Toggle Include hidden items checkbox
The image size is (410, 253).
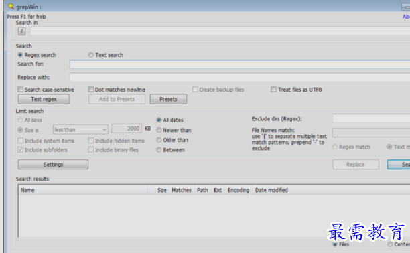[91, 141]
